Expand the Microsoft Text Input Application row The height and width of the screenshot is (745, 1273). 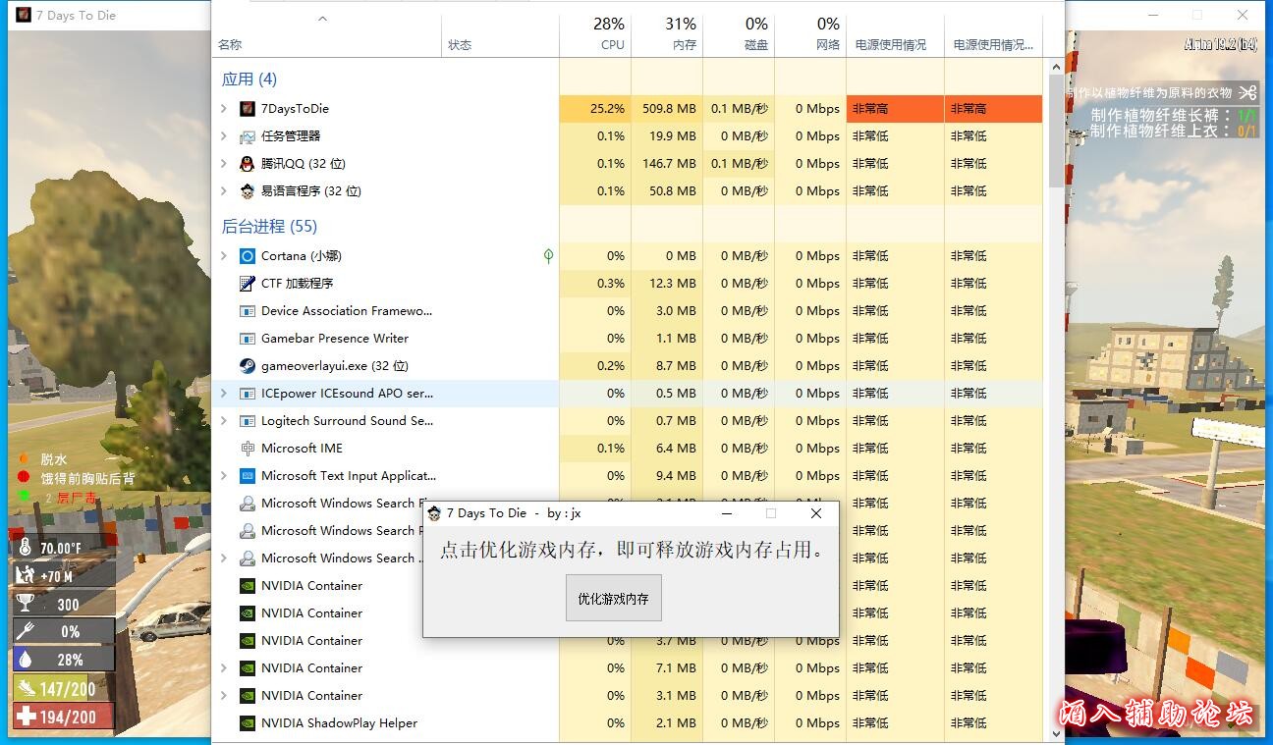pos(224,476)
